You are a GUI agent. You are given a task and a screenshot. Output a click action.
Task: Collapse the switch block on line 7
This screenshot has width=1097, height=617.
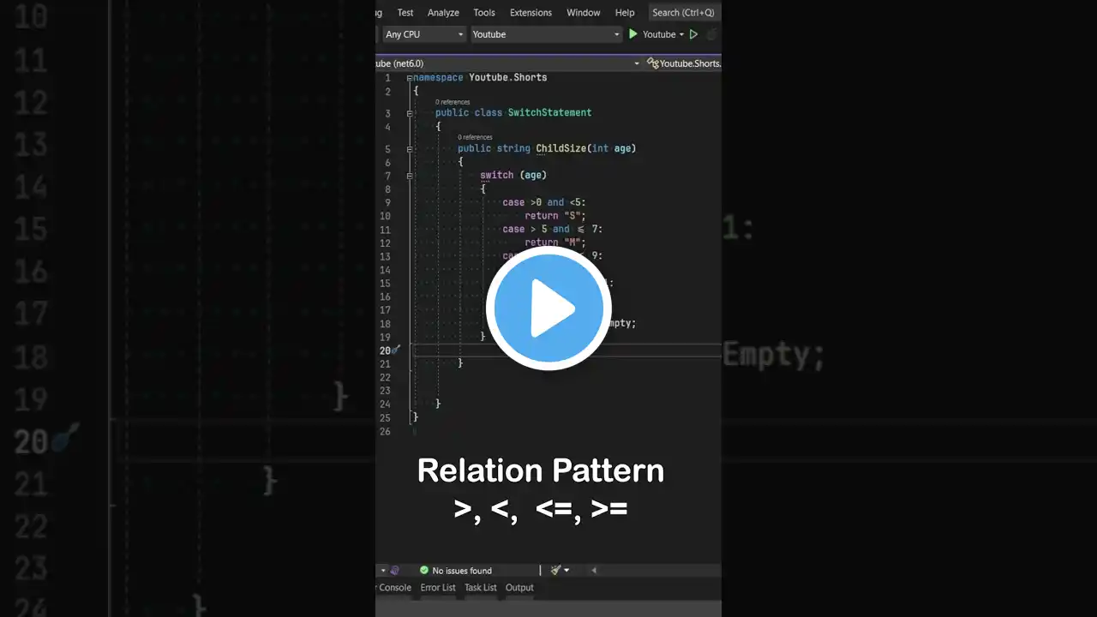[x=410, y=175]
